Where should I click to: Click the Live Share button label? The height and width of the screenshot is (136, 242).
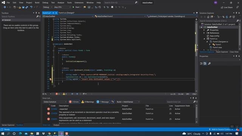tap(228, 7)
